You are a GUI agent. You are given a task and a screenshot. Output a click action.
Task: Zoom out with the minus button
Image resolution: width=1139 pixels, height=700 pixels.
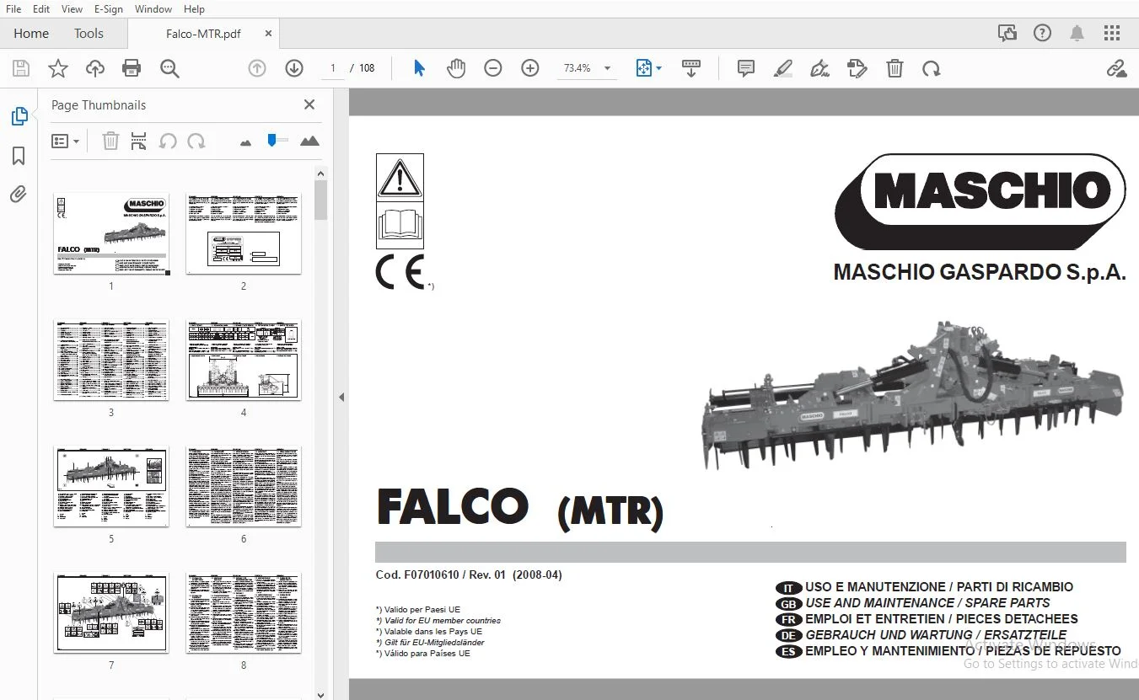point(493,68)
